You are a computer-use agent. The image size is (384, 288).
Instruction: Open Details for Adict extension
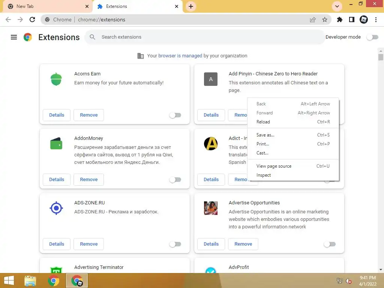pyautogui.click(x=211, y=180)
